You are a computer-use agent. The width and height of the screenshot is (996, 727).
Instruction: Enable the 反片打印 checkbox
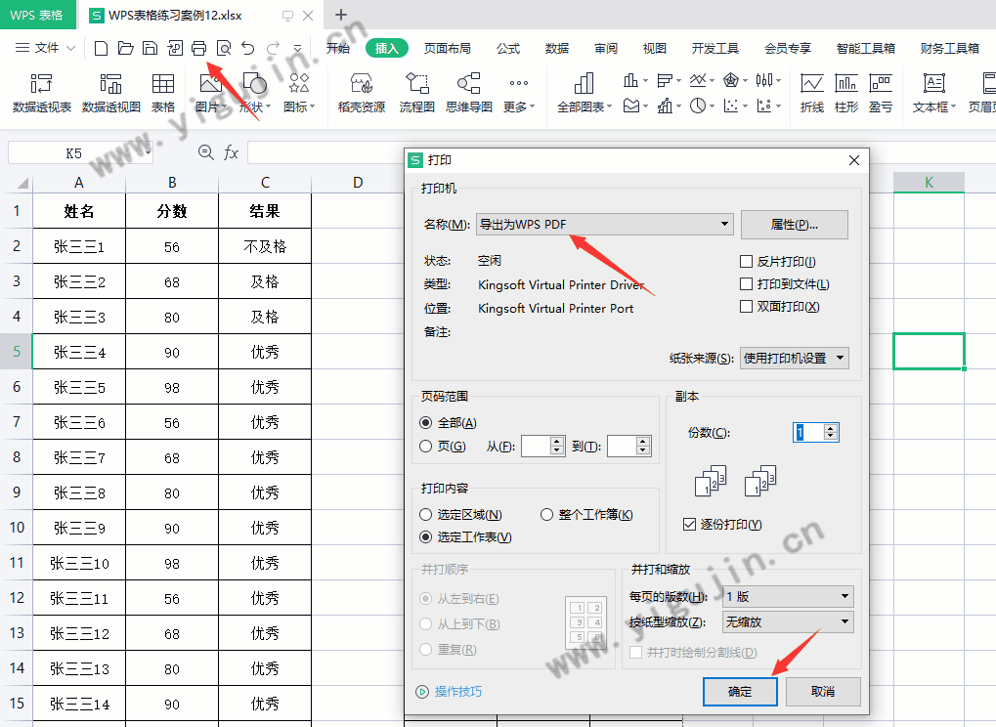coord(747,262)
